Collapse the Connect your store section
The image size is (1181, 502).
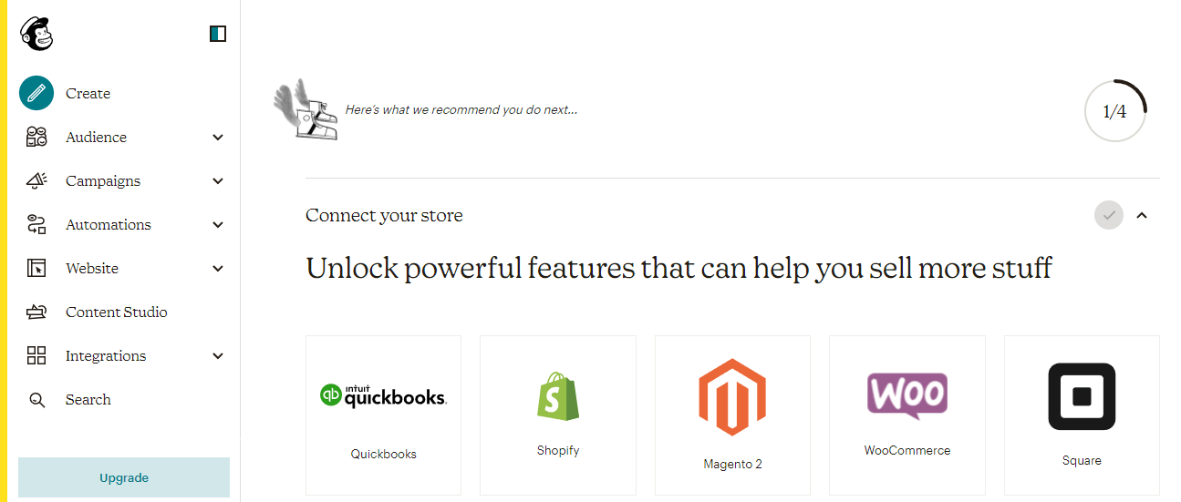[1142, 216]
